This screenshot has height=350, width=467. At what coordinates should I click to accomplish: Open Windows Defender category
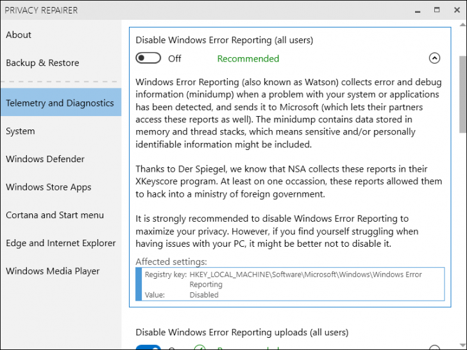pyautogui.click(x=45, y=159)
